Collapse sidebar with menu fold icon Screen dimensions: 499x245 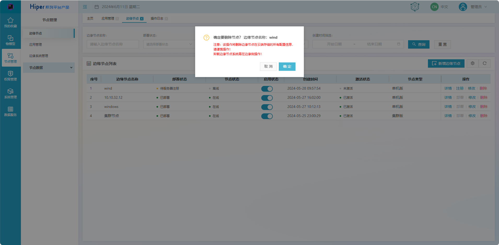(x=85, y=7)
